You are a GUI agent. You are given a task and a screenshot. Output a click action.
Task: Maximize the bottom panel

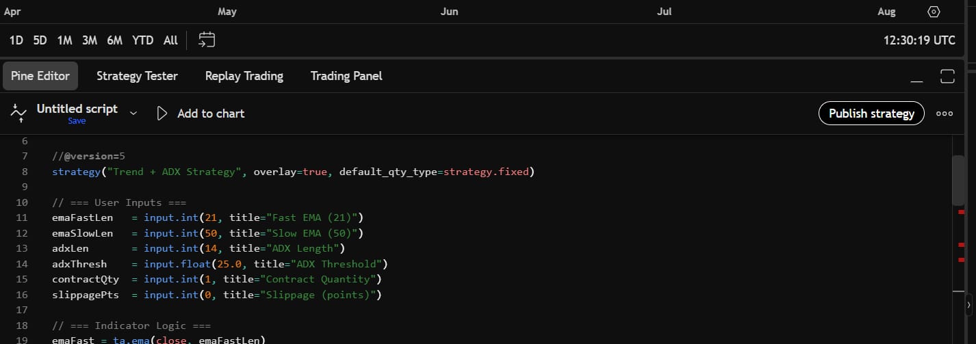tap(947, 77)
